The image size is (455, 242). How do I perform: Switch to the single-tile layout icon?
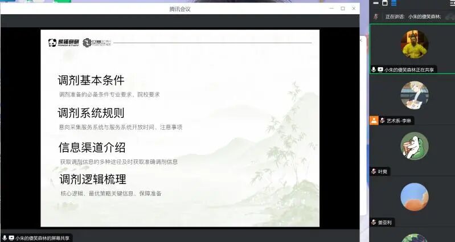coord(384,3)
